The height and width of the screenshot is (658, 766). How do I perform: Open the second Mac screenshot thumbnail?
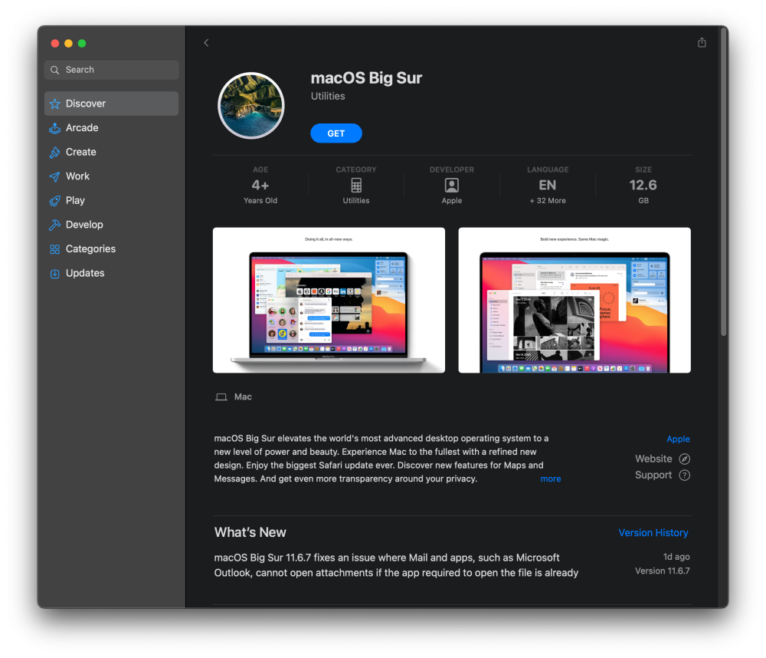574,300
